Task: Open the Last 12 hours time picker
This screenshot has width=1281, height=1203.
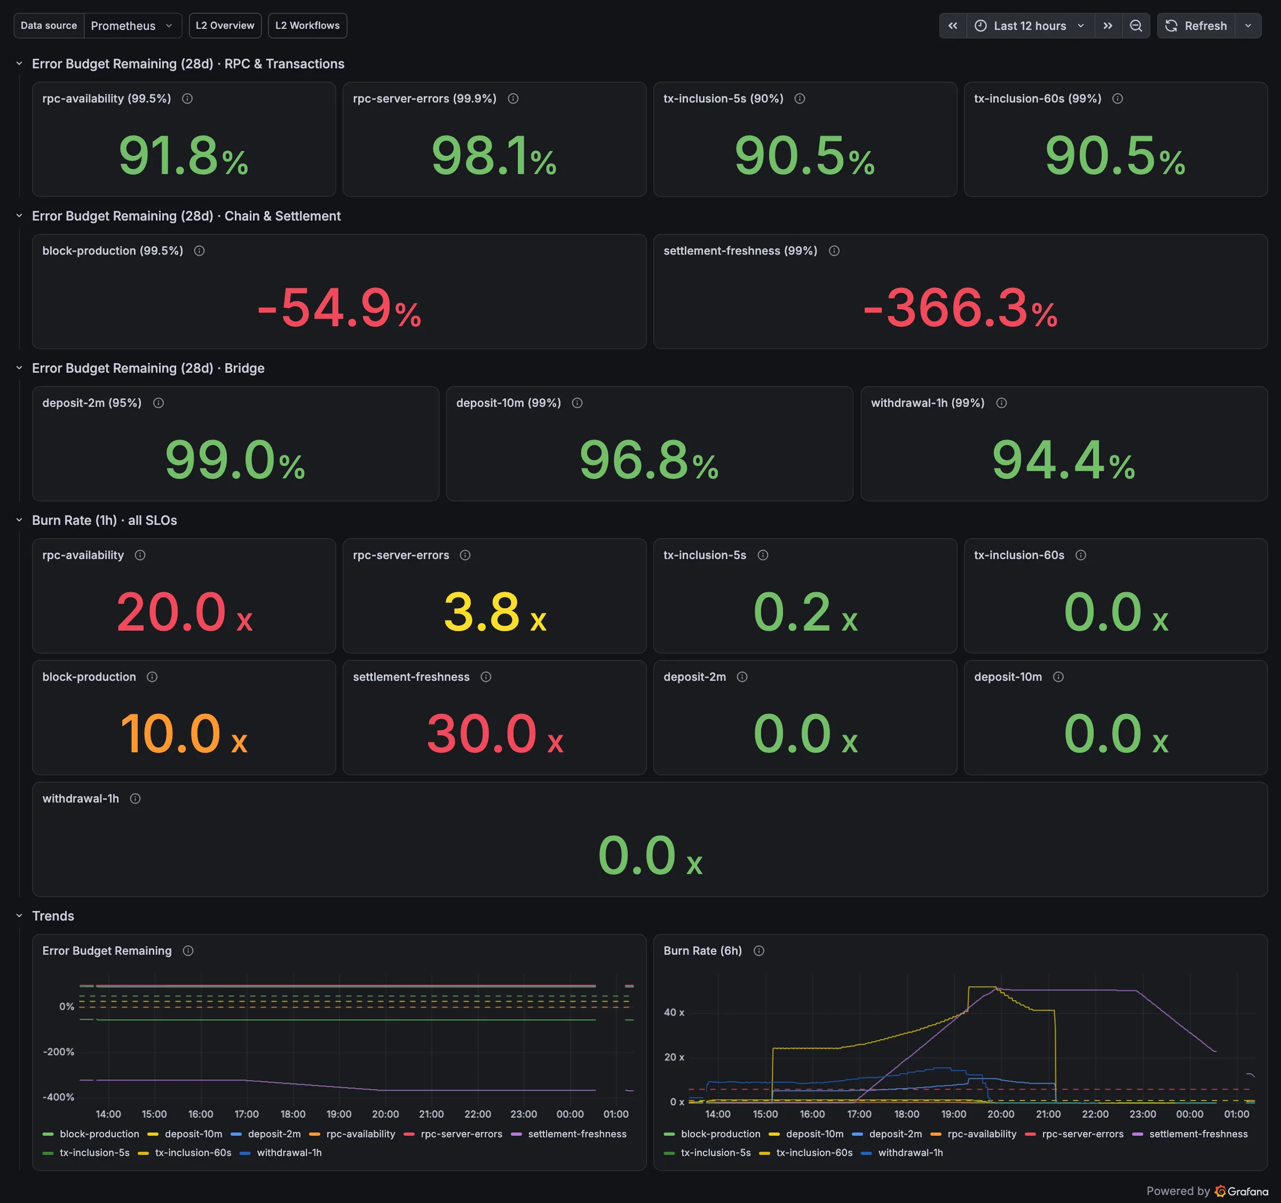Action: pyautogui.click(x=1030, y=26)
